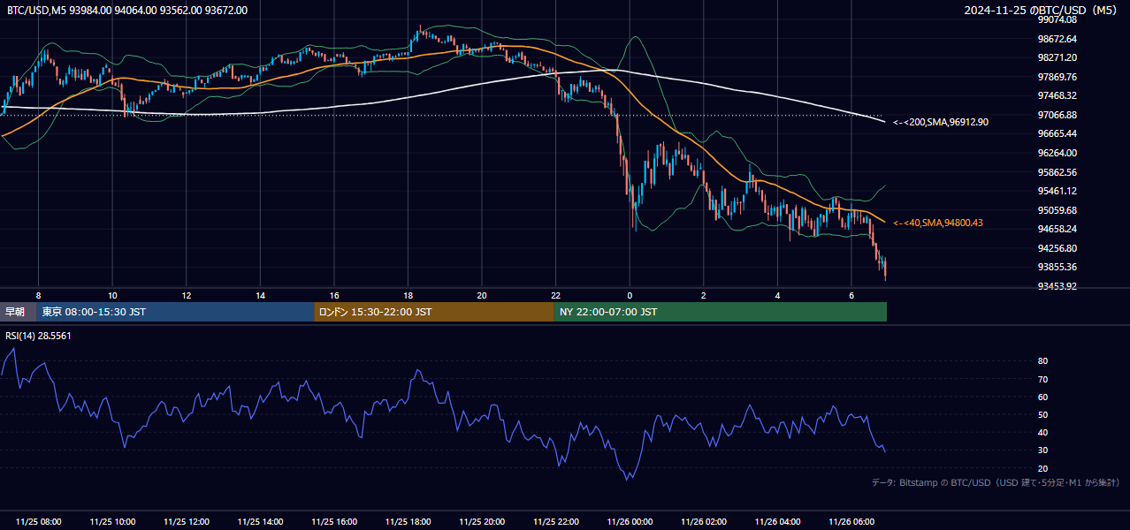Screen dimensions: 1130x530
Task: Click the 11/25 22:00 time label
Action: [556, 522]
